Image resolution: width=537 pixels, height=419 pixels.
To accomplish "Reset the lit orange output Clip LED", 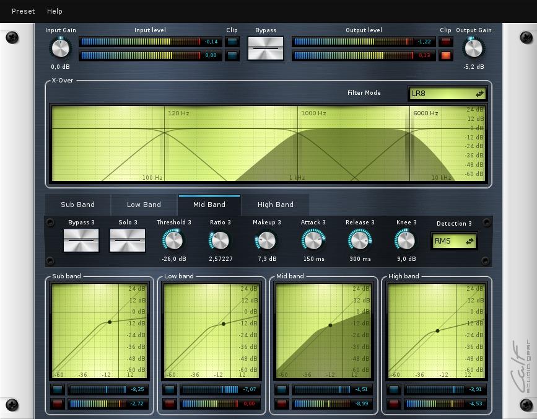I will pyautogui.click(x=445, y=56).
